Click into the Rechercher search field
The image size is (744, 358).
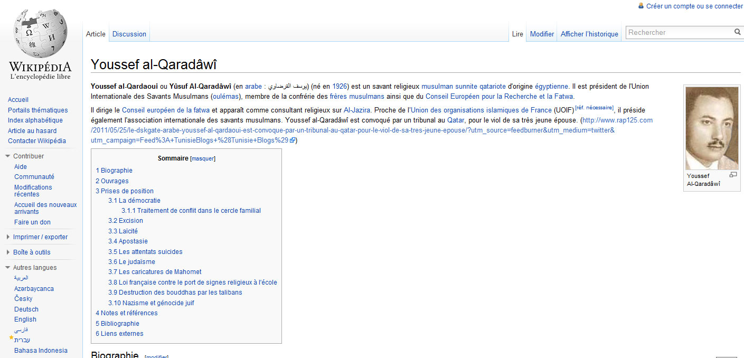[679, 32]
